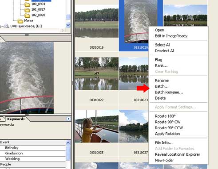The width and height of the screenshot is (218, 169).
Task: Open File Info... from context menu
Action: 164,142
